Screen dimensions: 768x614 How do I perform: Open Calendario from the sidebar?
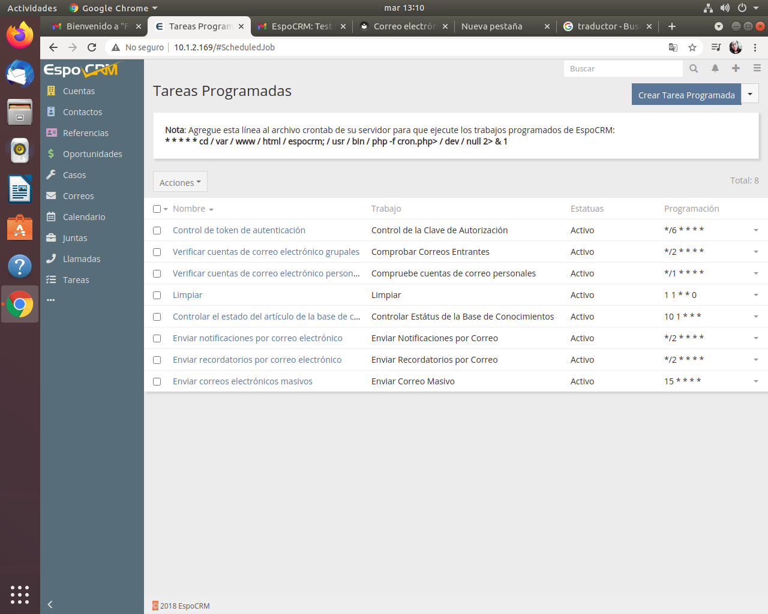pyautogui.click(x=84, y=217)
